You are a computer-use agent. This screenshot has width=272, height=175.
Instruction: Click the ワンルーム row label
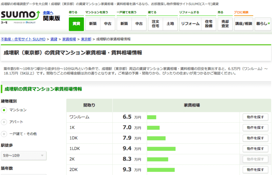click(80, 117)
